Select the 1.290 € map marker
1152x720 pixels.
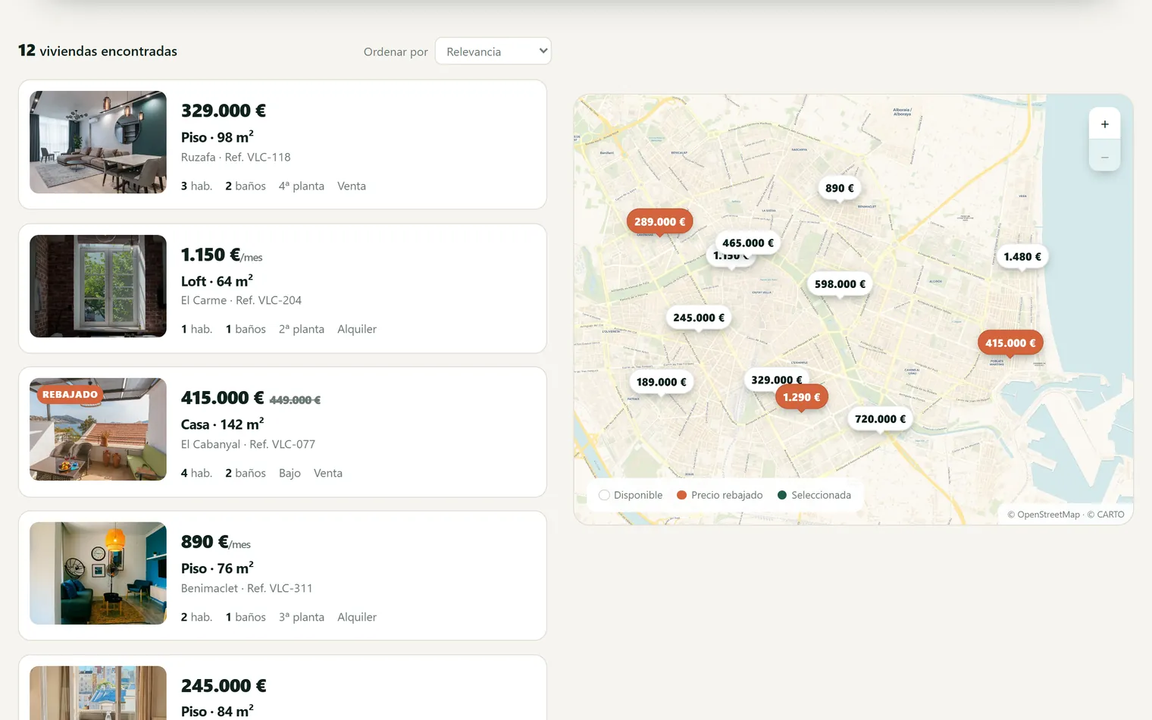pos(801,397)
